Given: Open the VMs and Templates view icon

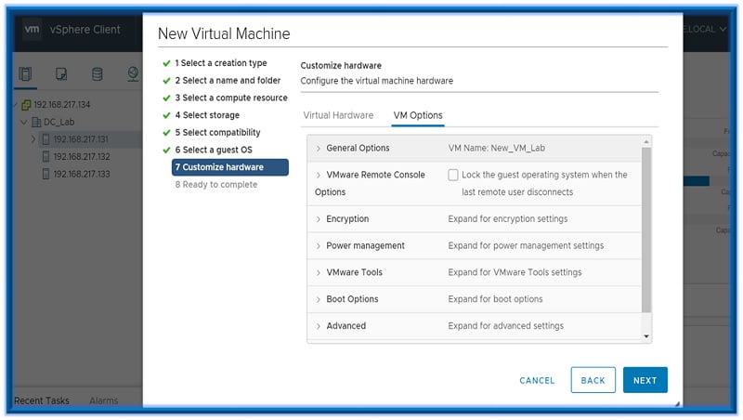Looking at the screenshot, I should 61,74.
